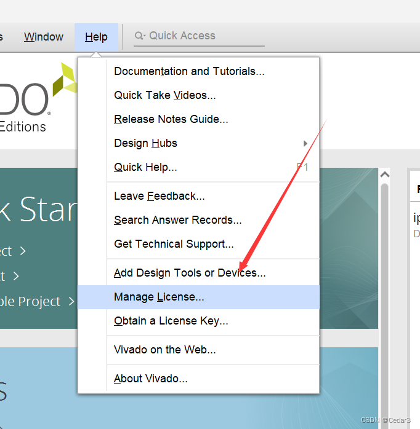
Task: Choose Obtain a License Key
Action: [x=199, y=321]
